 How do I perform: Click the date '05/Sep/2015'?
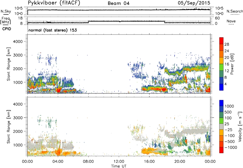[194, 3]
